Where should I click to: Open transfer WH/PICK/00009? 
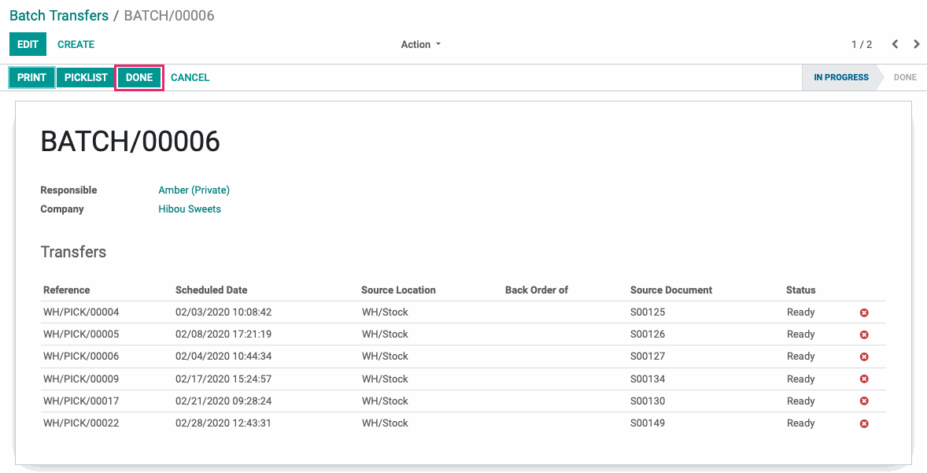click(x=81, y=379)
